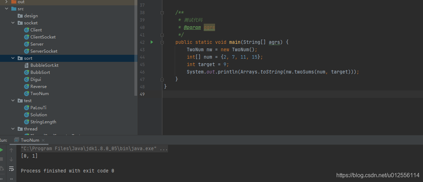Open the Digui class
This screenshot has height=182, width=423.
33,79
